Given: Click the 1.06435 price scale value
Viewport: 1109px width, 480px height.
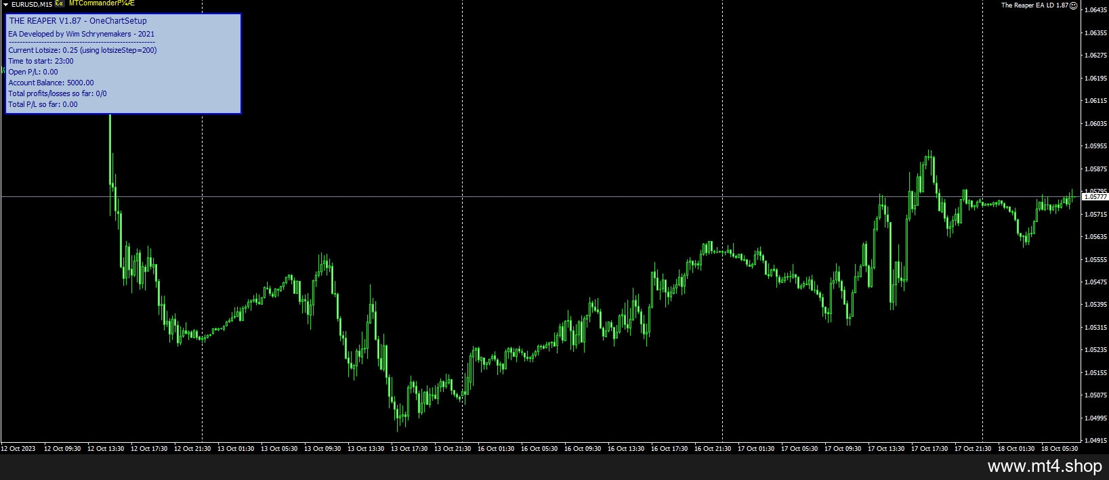Looking at the screenshot, I should pyautogui.click(x=1095, y=10).
